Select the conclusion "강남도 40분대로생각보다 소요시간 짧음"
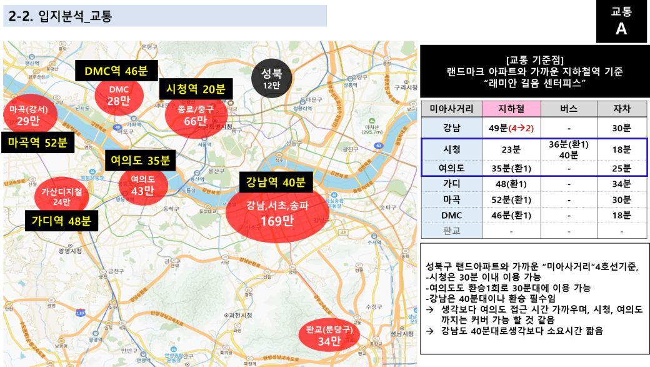Screen dimensions: 650x367 coord(522,331)
